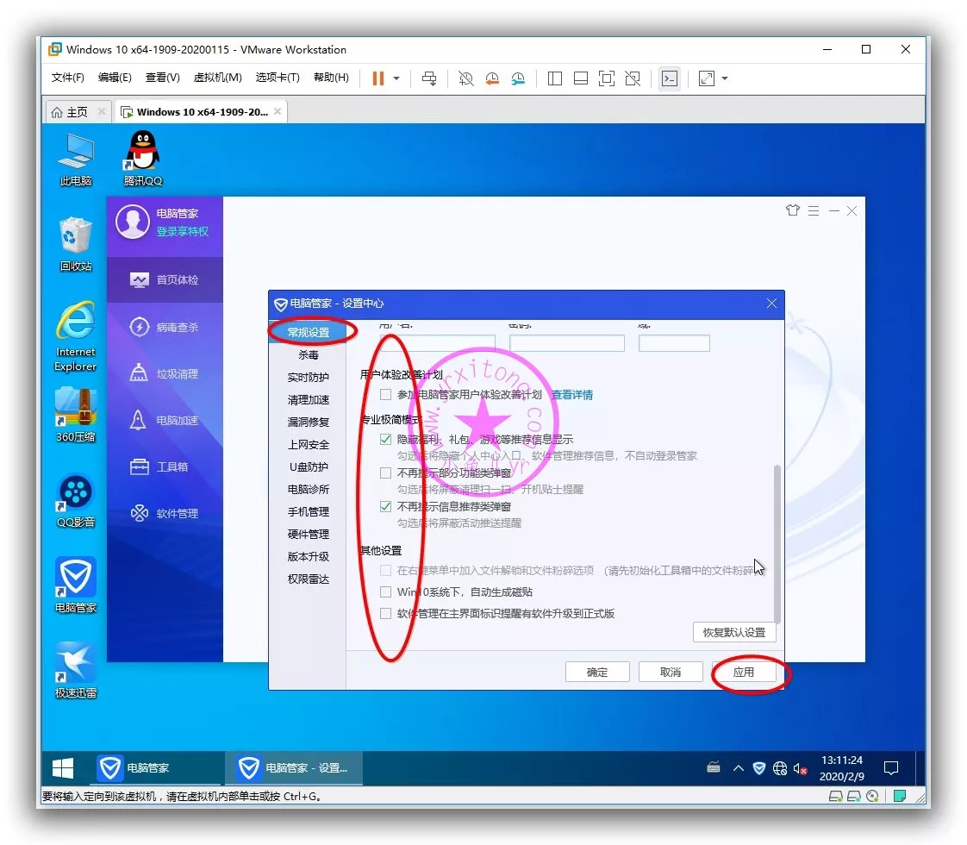Viewport: 967px width, 845px height.
Task: Click the 查看详情 link
Action: coord(572,395)
